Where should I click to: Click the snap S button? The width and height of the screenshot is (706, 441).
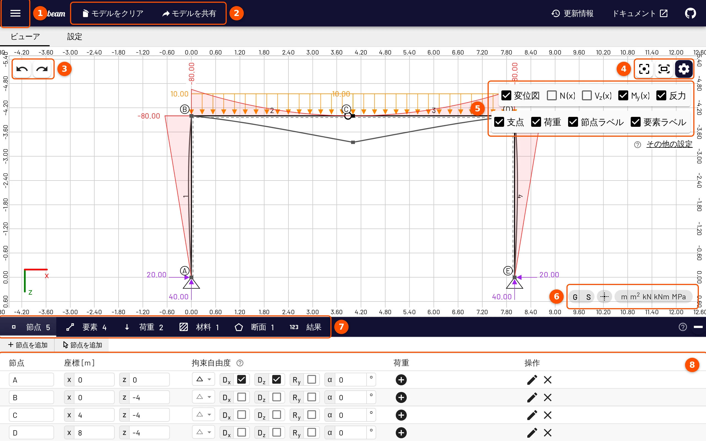(588, 297)
